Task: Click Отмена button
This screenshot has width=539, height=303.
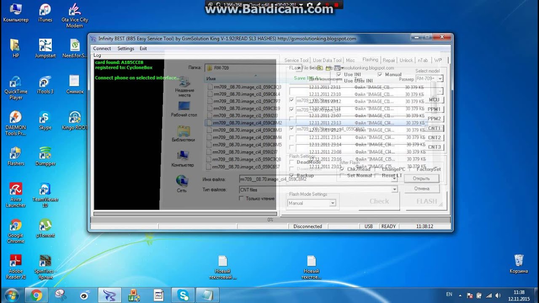Action: (x=421, y=189)
